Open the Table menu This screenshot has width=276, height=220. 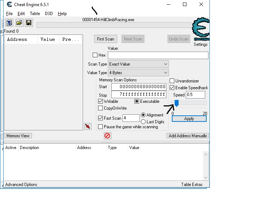(x=35, y=14)
